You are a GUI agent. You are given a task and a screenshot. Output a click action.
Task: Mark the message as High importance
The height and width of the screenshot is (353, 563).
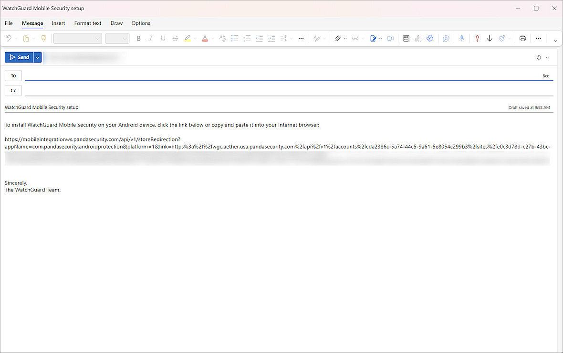coord(477,38)
